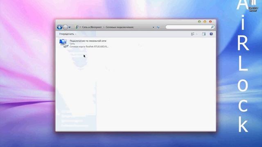Select 'Сетевые подключения' breadcrumb segment
The image size is (262, 147).
point(120,27)
